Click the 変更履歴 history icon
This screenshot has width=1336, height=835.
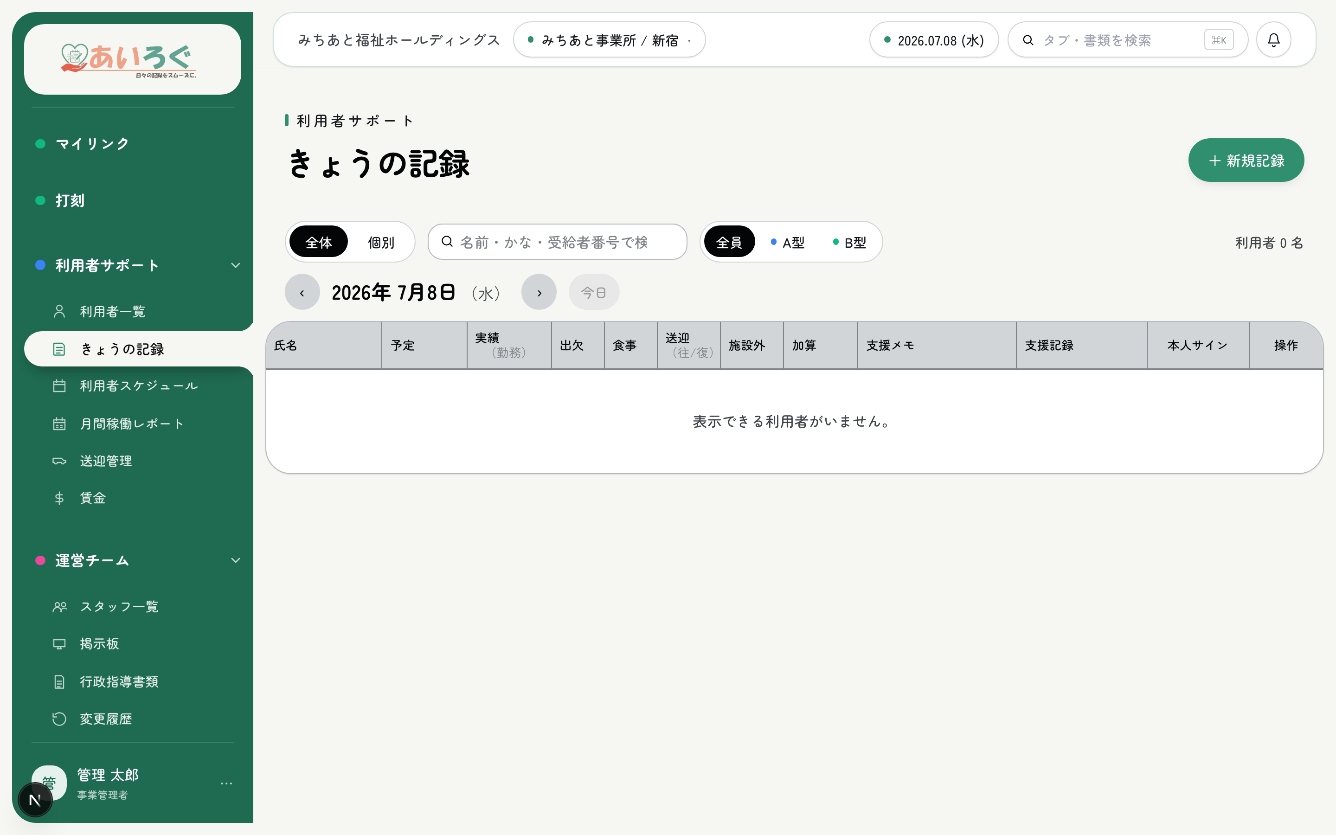coord(59,719)
